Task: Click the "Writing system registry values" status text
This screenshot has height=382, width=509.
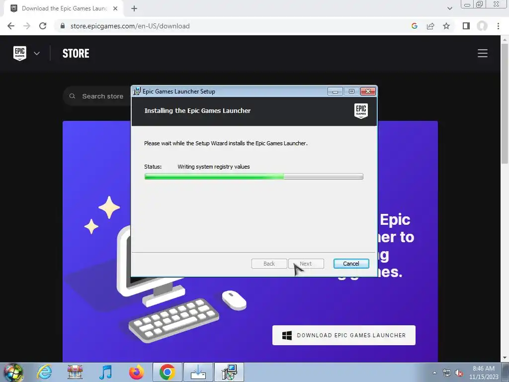Action: pos(214,167)
